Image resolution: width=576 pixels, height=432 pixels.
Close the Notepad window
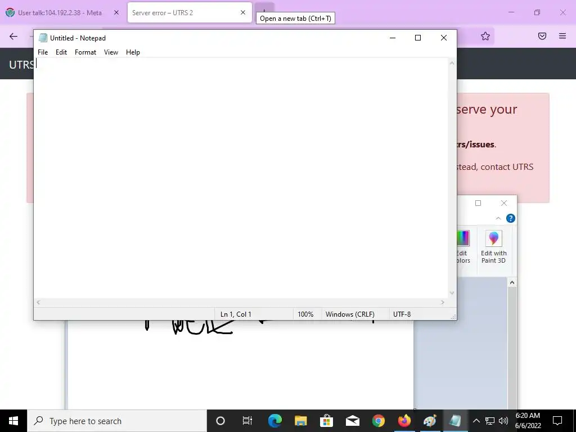444,38
